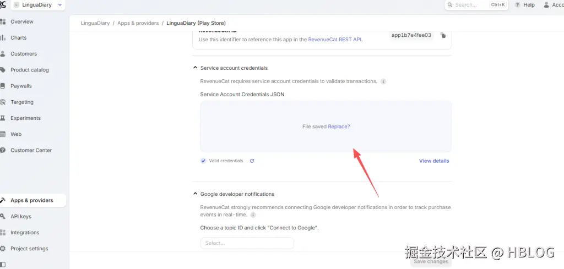Click the app1b7e4fee03 identifier text
564x269 pixels.
411,35
